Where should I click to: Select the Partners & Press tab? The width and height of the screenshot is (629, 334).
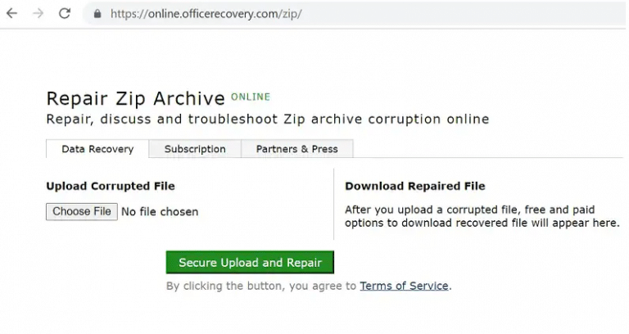296,149
